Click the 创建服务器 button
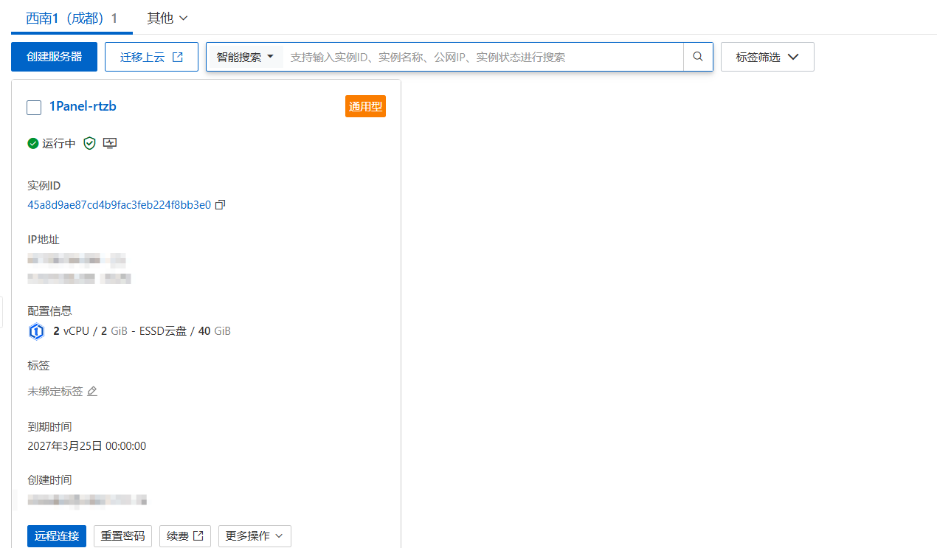Viewport: 937px width, 548px height. 54,57
